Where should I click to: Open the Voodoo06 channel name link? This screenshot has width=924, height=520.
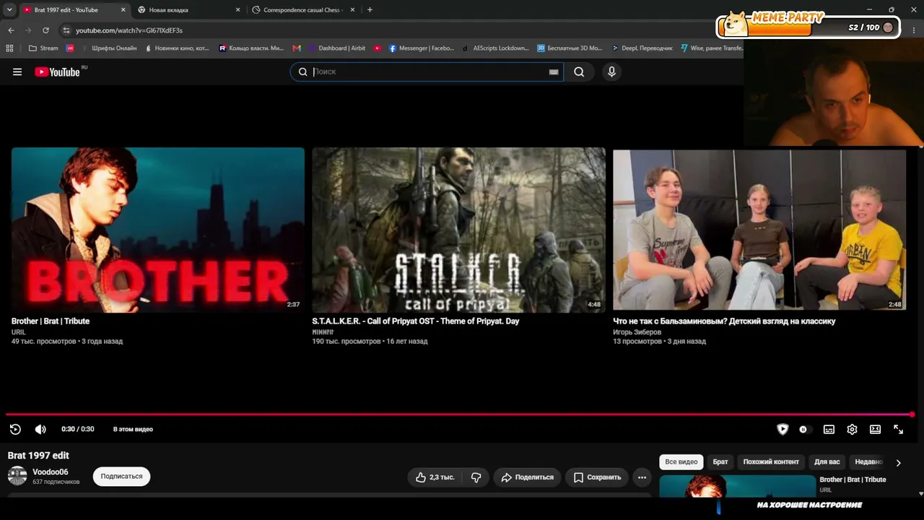pyautogui.click(x=50, y=472)
